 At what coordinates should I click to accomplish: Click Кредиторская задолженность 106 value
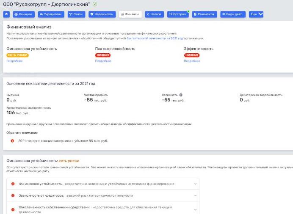click(x=17, y=112)
